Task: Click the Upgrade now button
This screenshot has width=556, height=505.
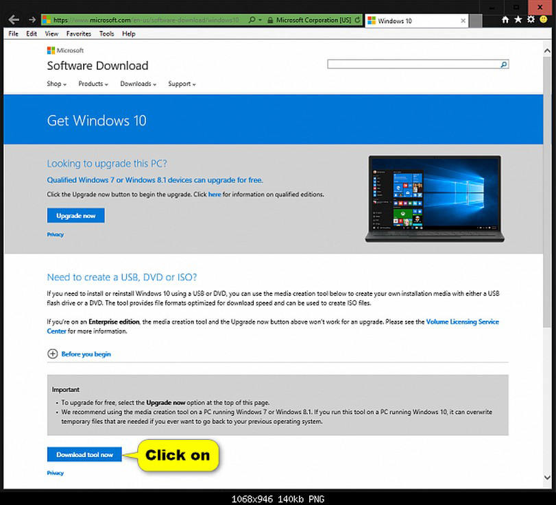Action: [x=76, y=215]
